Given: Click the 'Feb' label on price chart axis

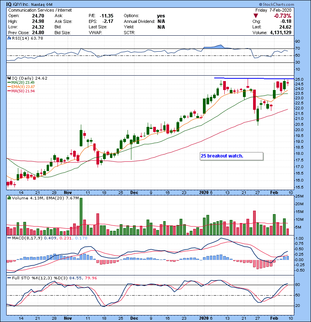Looking at the screenshot, I should 274,193.
